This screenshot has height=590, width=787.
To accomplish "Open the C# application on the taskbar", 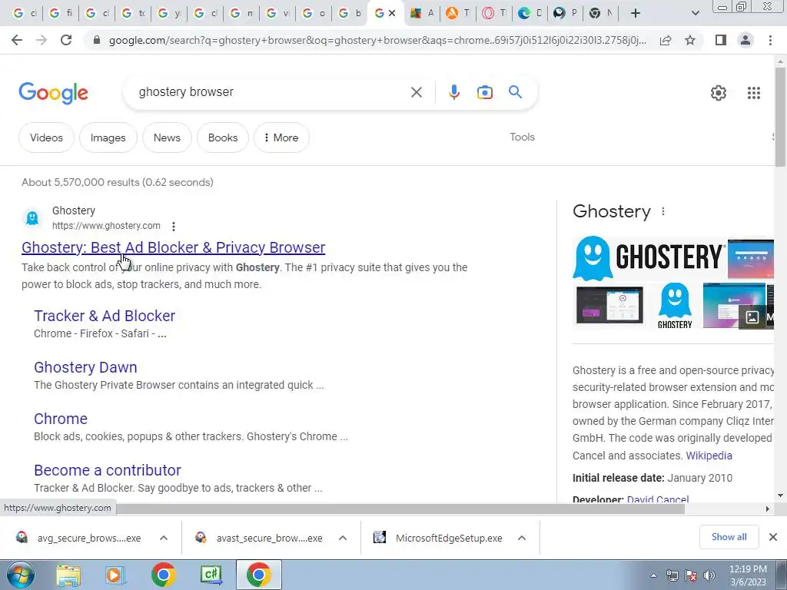I will [x=211, y=575].
